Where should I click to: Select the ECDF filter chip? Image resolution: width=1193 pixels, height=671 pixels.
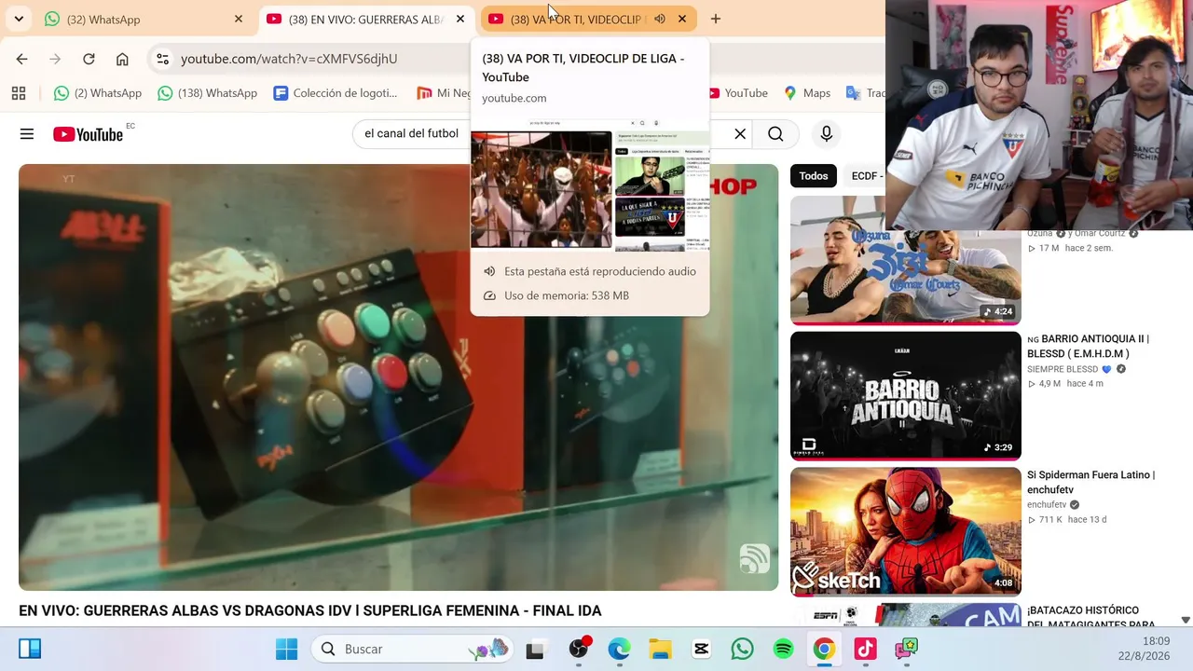tap(866, 176)
